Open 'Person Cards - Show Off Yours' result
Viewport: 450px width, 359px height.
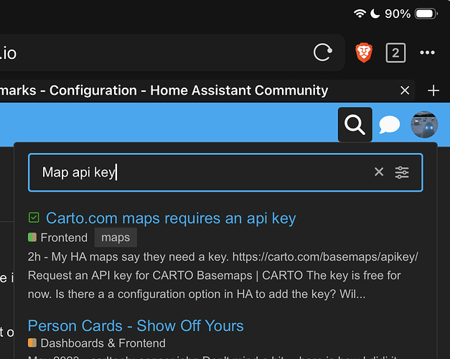tap(136, 326)
